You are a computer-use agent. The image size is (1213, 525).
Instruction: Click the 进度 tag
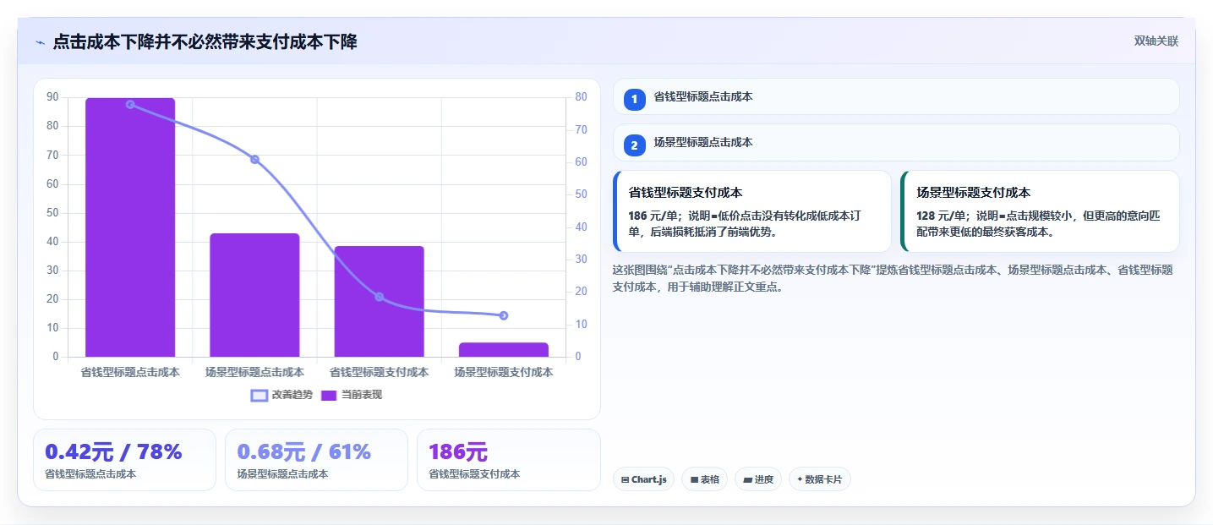click(x=758, y=479)
